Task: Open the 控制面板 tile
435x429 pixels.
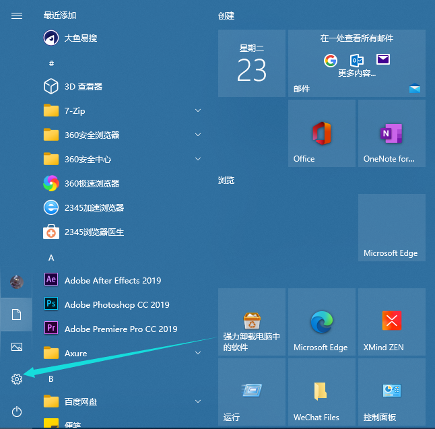Action: click(391, 392)
